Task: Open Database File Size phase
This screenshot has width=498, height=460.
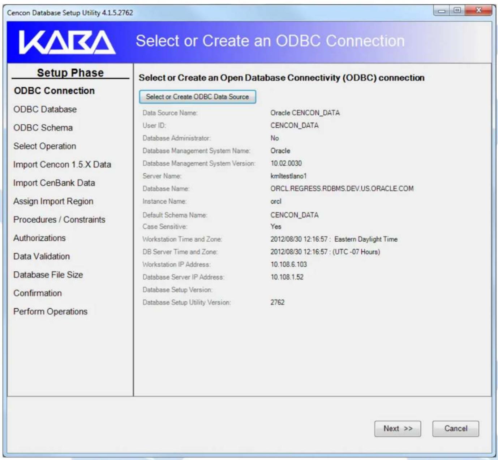Action: 48,275
